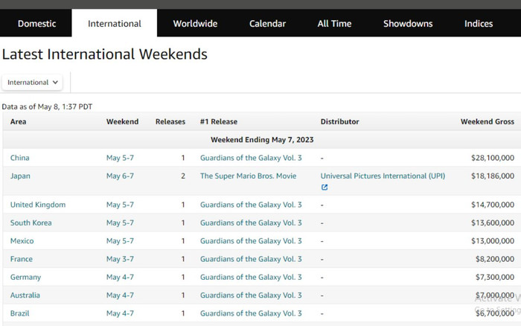Open Guardians of the Galaxy Vol. 3 in South Korea row
Viewport: 521px width, 326px height.
point(251,223)
